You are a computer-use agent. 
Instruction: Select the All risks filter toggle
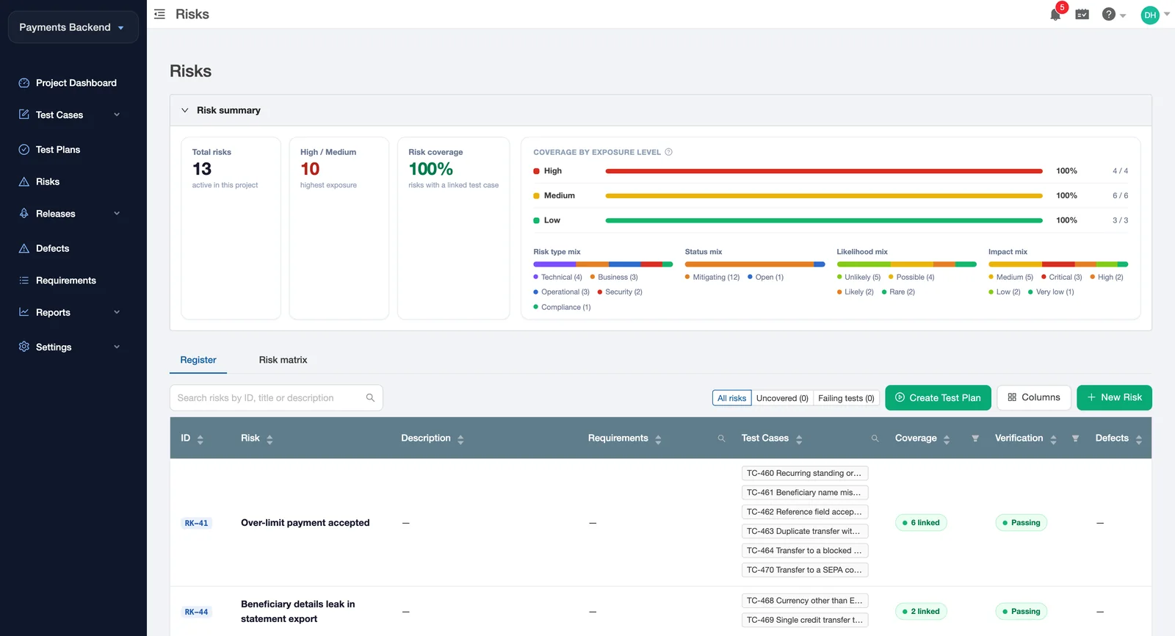pyautogui.click(x=731, y=398)
